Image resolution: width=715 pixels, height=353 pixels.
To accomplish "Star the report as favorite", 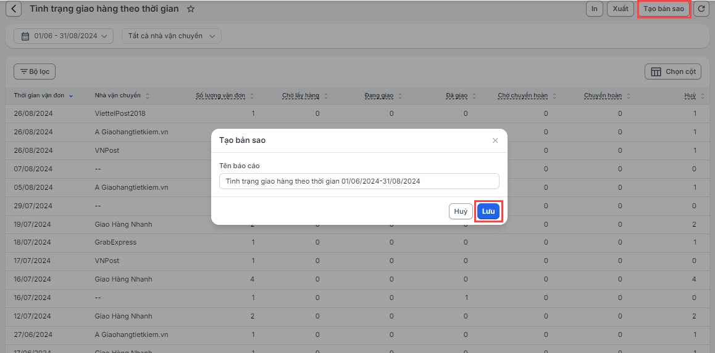I will 191,9.
